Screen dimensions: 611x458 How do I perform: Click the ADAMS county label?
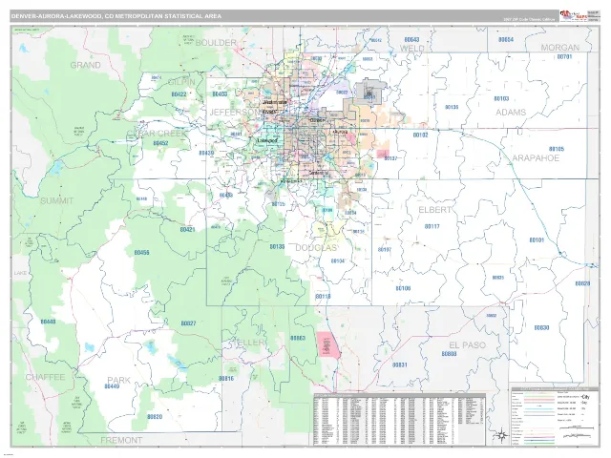(511, 113)
